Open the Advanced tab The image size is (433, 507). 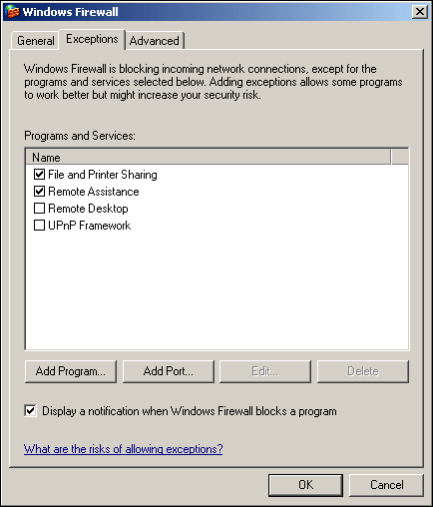pos(155,41)
